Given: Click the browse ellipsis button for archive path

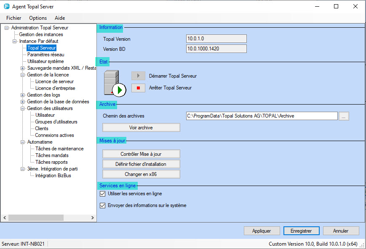Looking at the screenshot, I should [x=344, y=116].
